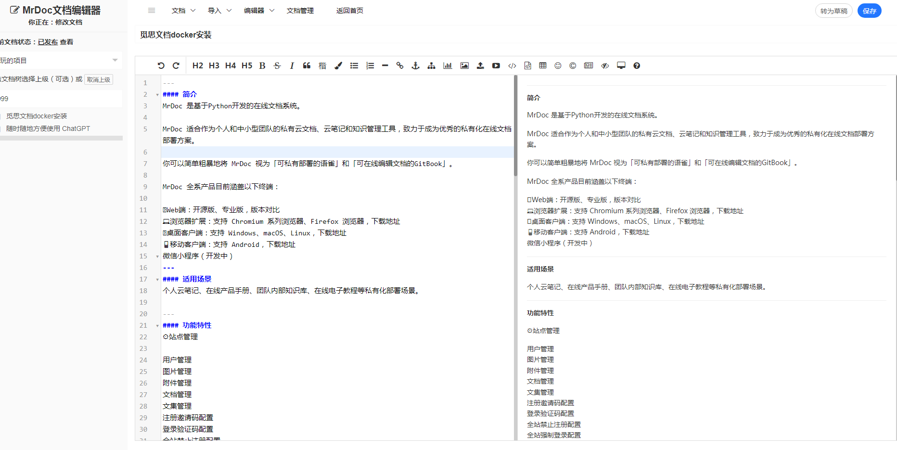Click the 取消上级 button in the sidebar

point(98,79)
